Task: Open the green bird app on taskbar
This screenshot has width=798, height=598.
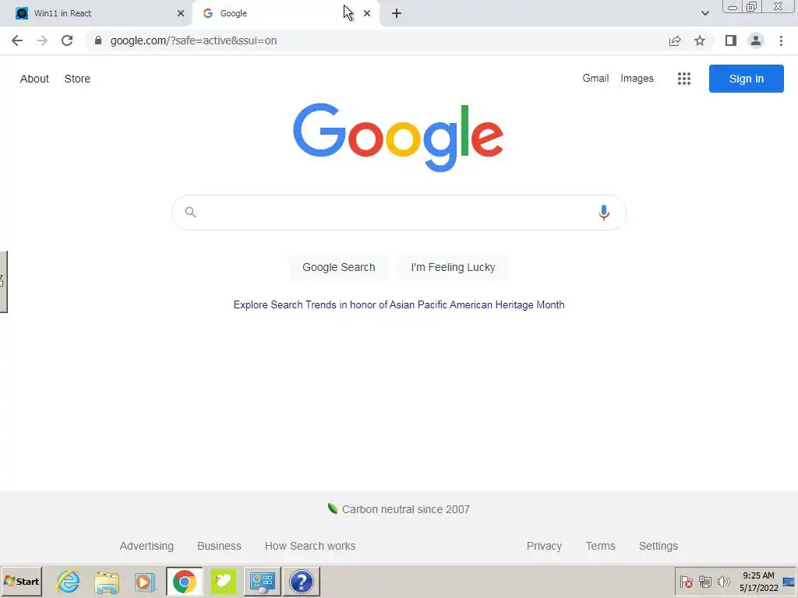Action: click(x=224, y=581)
